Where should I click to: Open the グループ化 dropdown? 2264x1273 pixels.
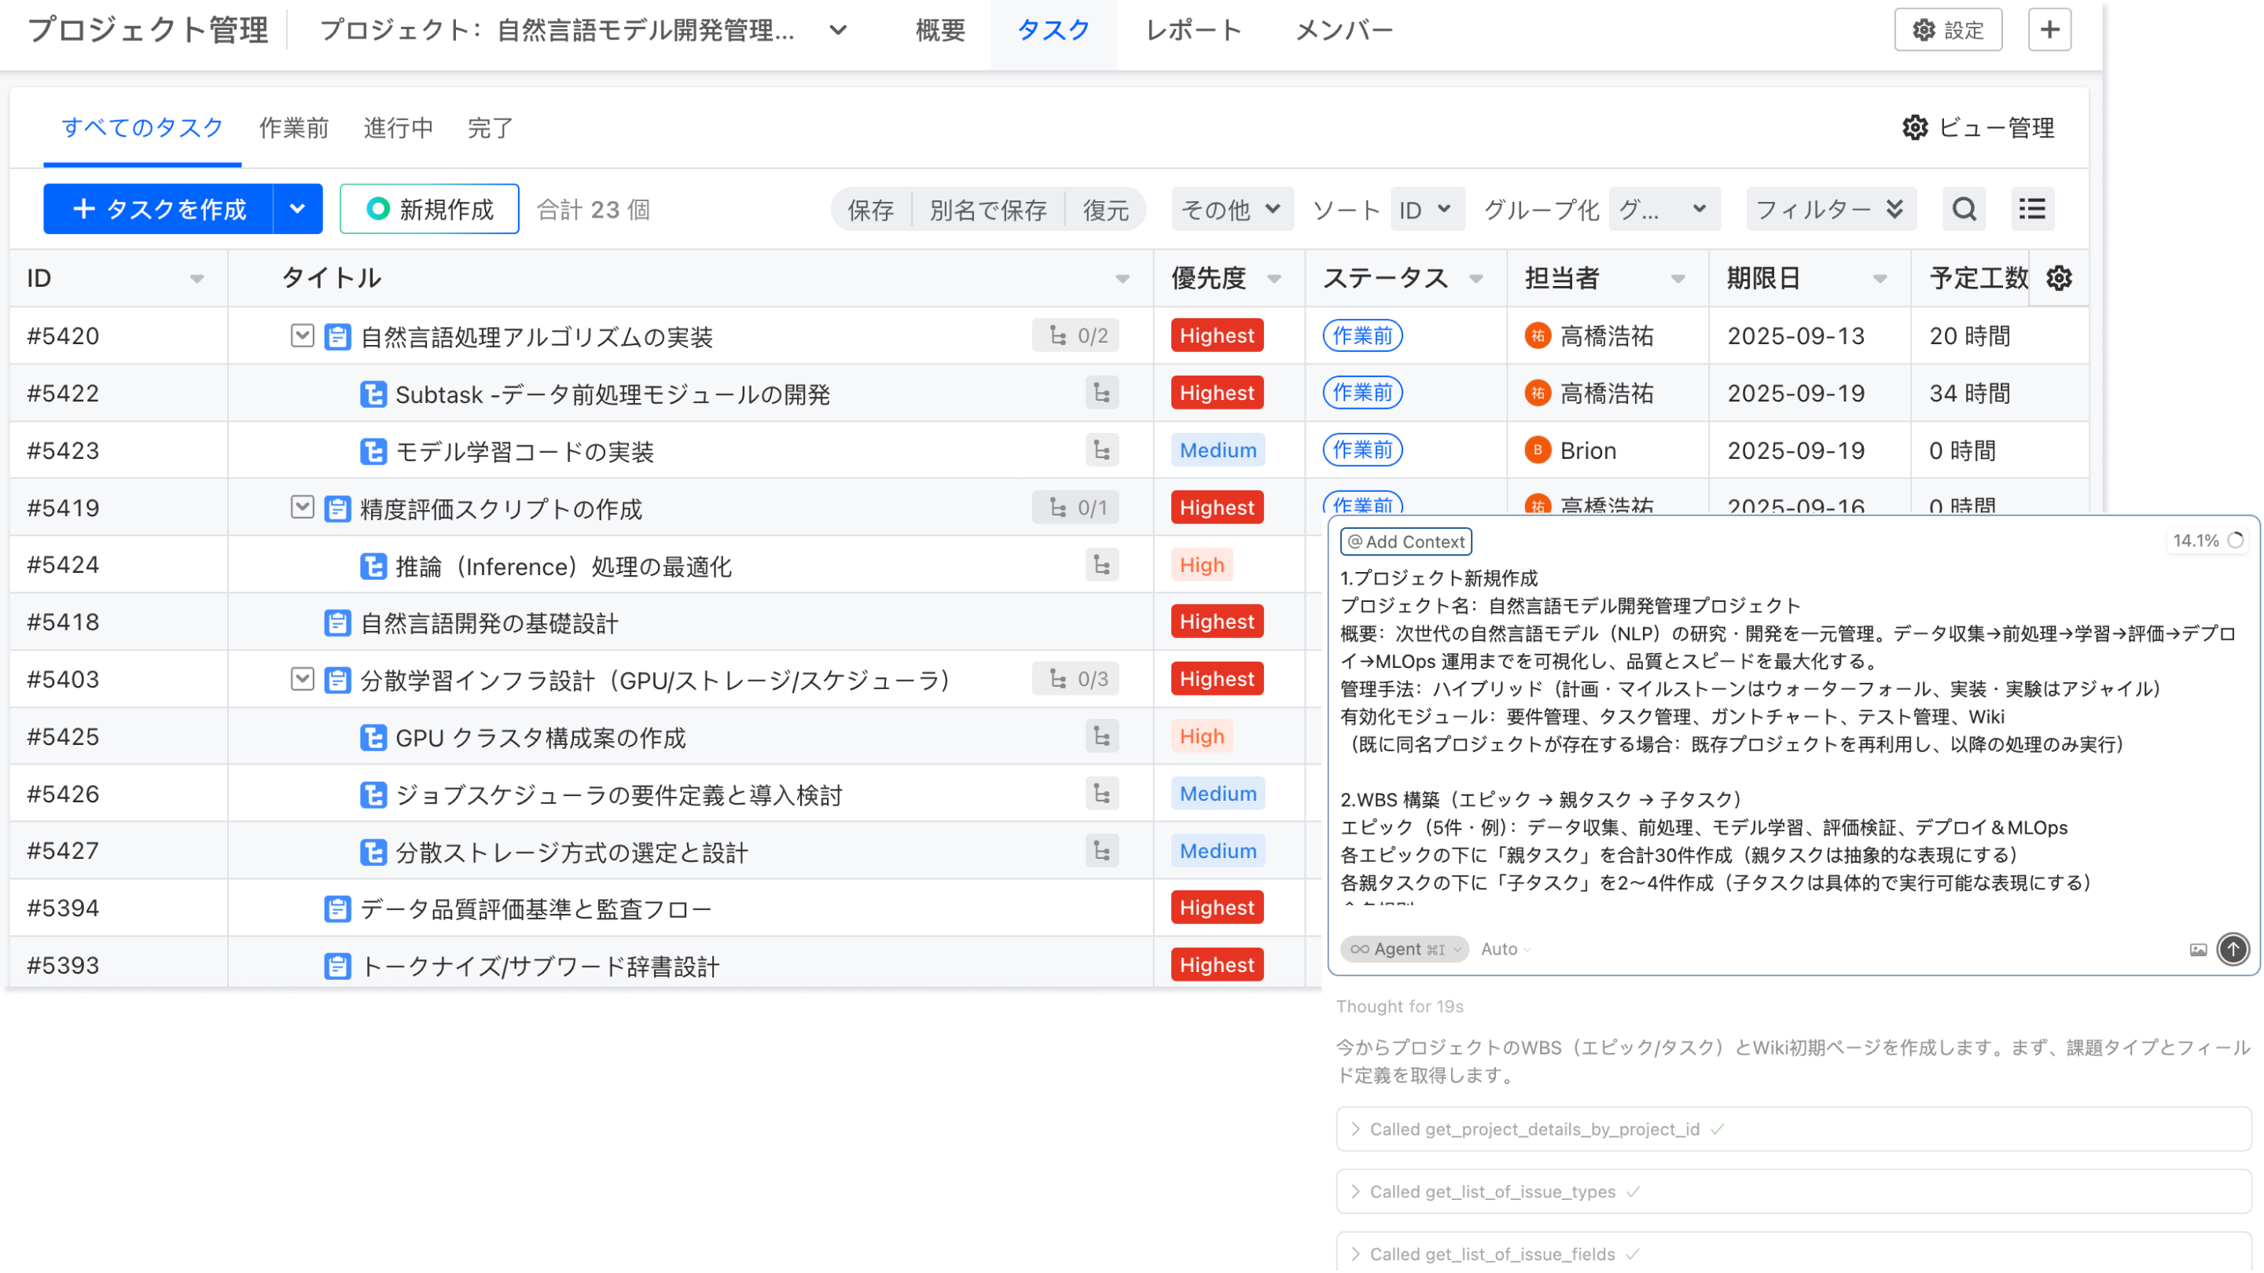click(x=1662, y=209)
